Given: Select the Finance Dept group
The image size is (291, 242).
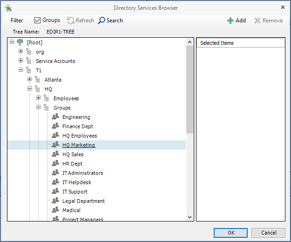Looking at the screenshot, I should click(77, 126).
